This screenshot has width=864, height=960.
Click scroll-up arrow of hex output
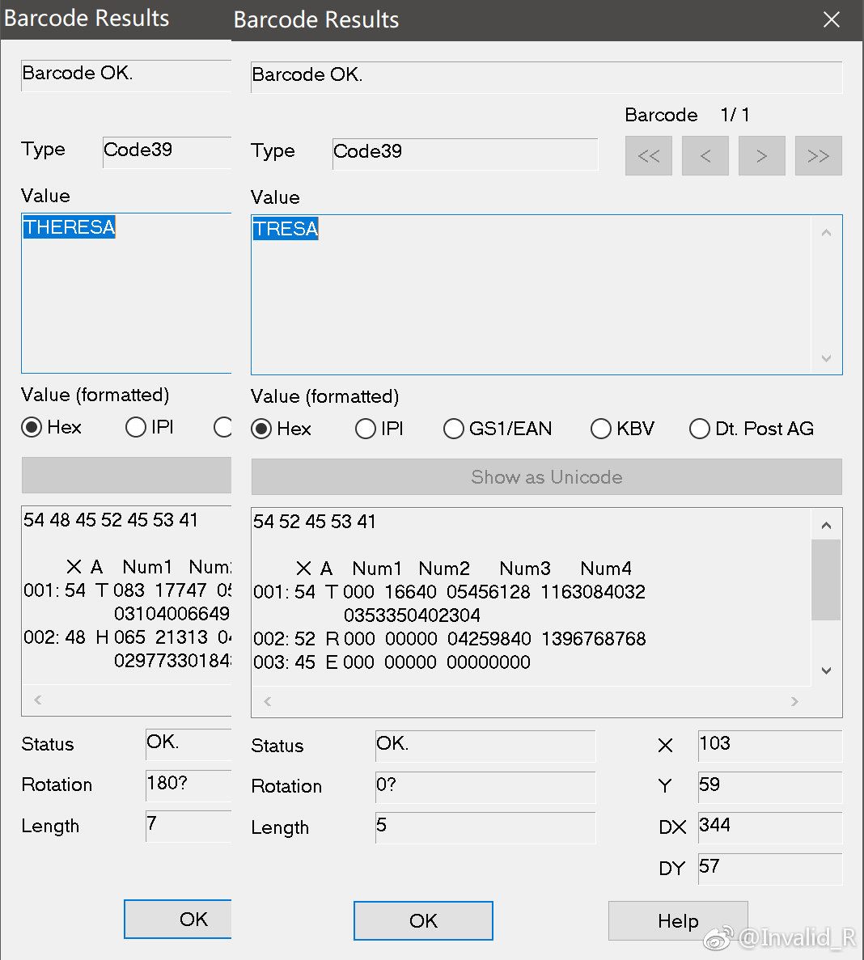(826, 526)
